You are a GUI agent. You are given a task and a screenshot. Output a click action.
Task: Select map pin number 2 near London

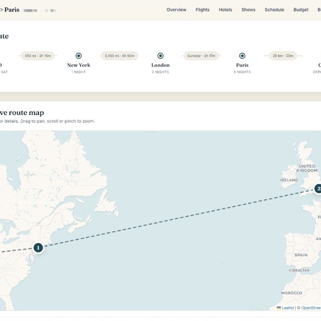[x=318, y=188]
